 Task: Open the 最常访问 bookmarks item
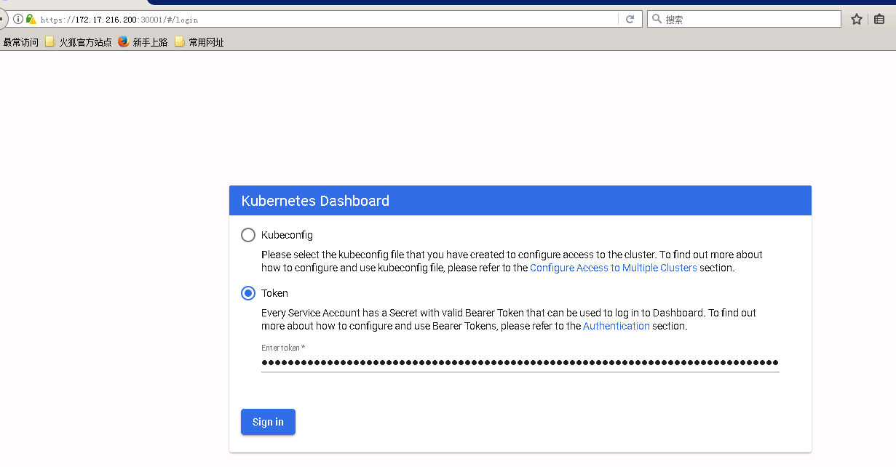click(x=21, y=42)
